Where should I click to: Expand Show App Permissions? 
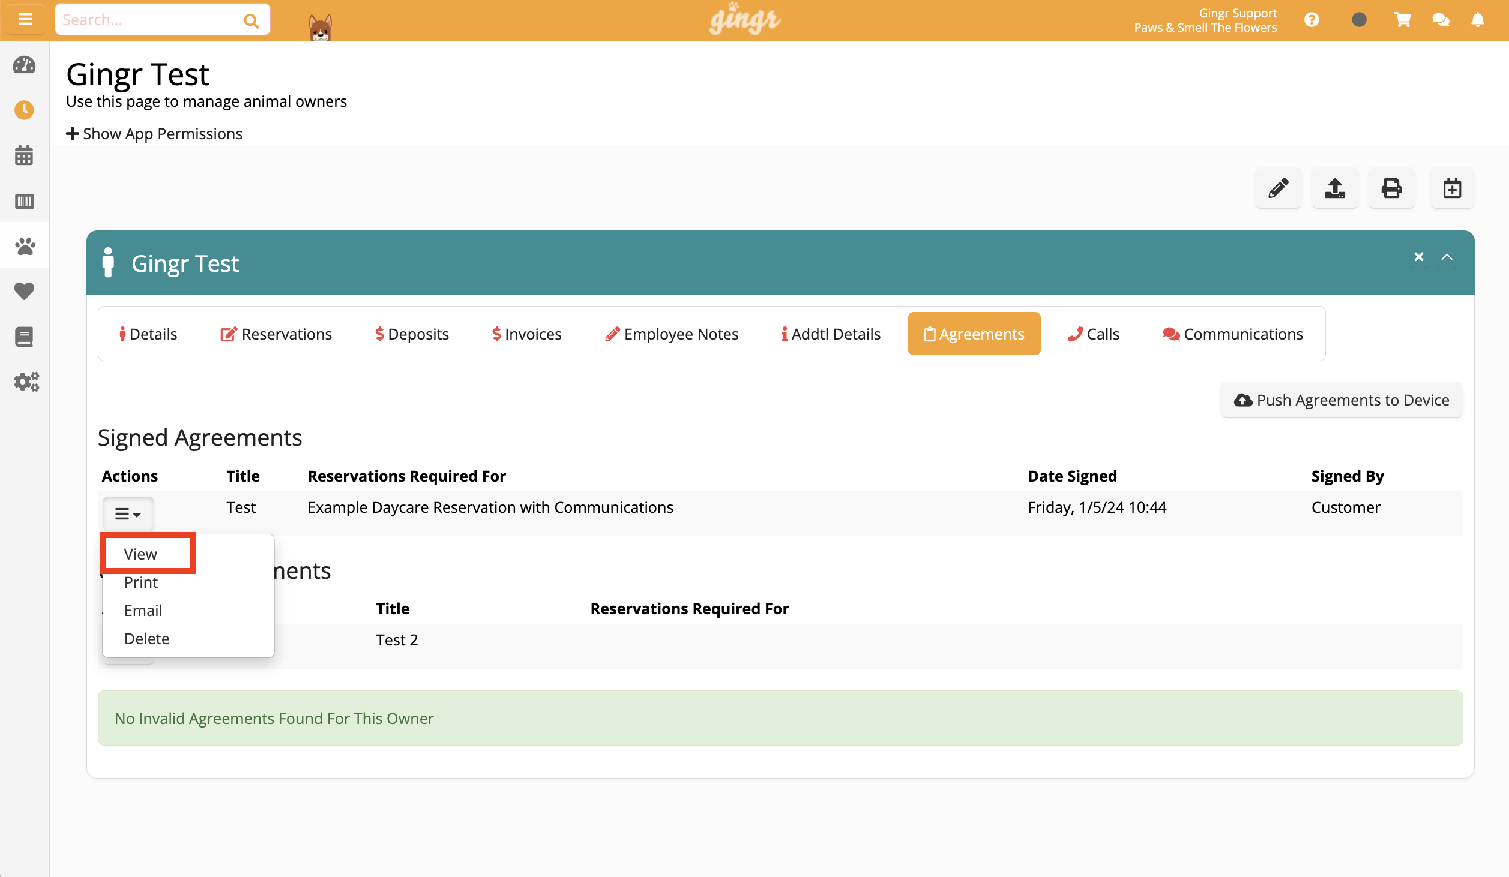[154, 133]
